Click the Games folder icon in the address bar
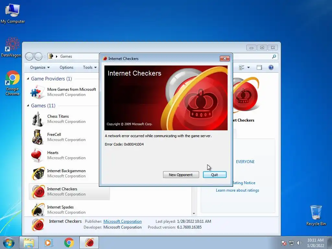The width and height of the screenshot is (332, 249). [51, 56]
